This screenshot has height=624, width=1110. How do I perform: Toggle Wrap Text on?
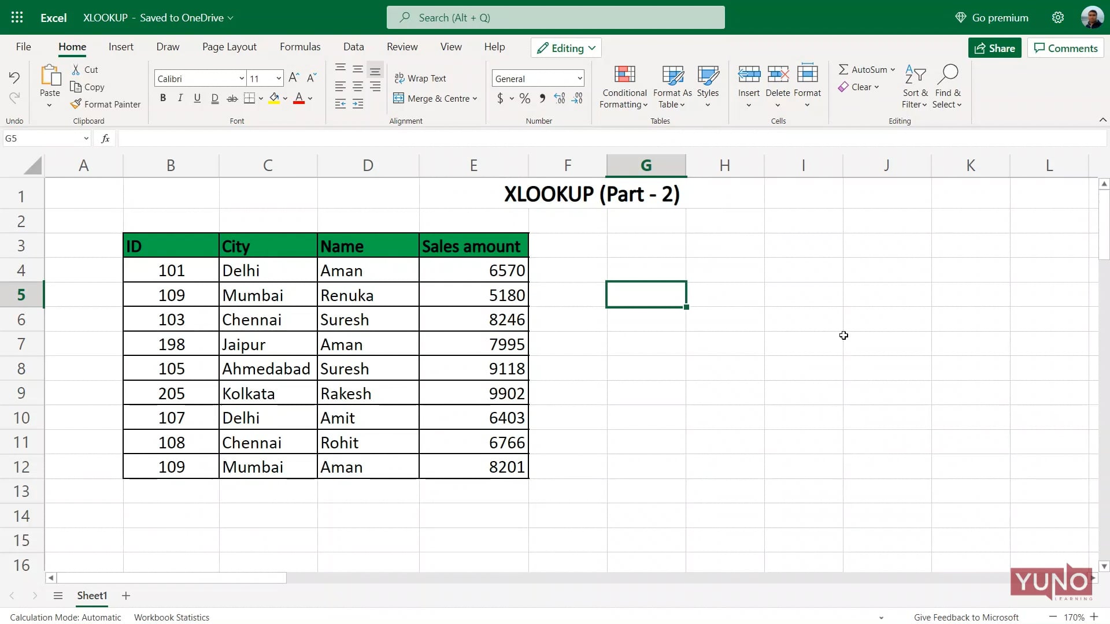pyautogui.click(x=421, y=77)
